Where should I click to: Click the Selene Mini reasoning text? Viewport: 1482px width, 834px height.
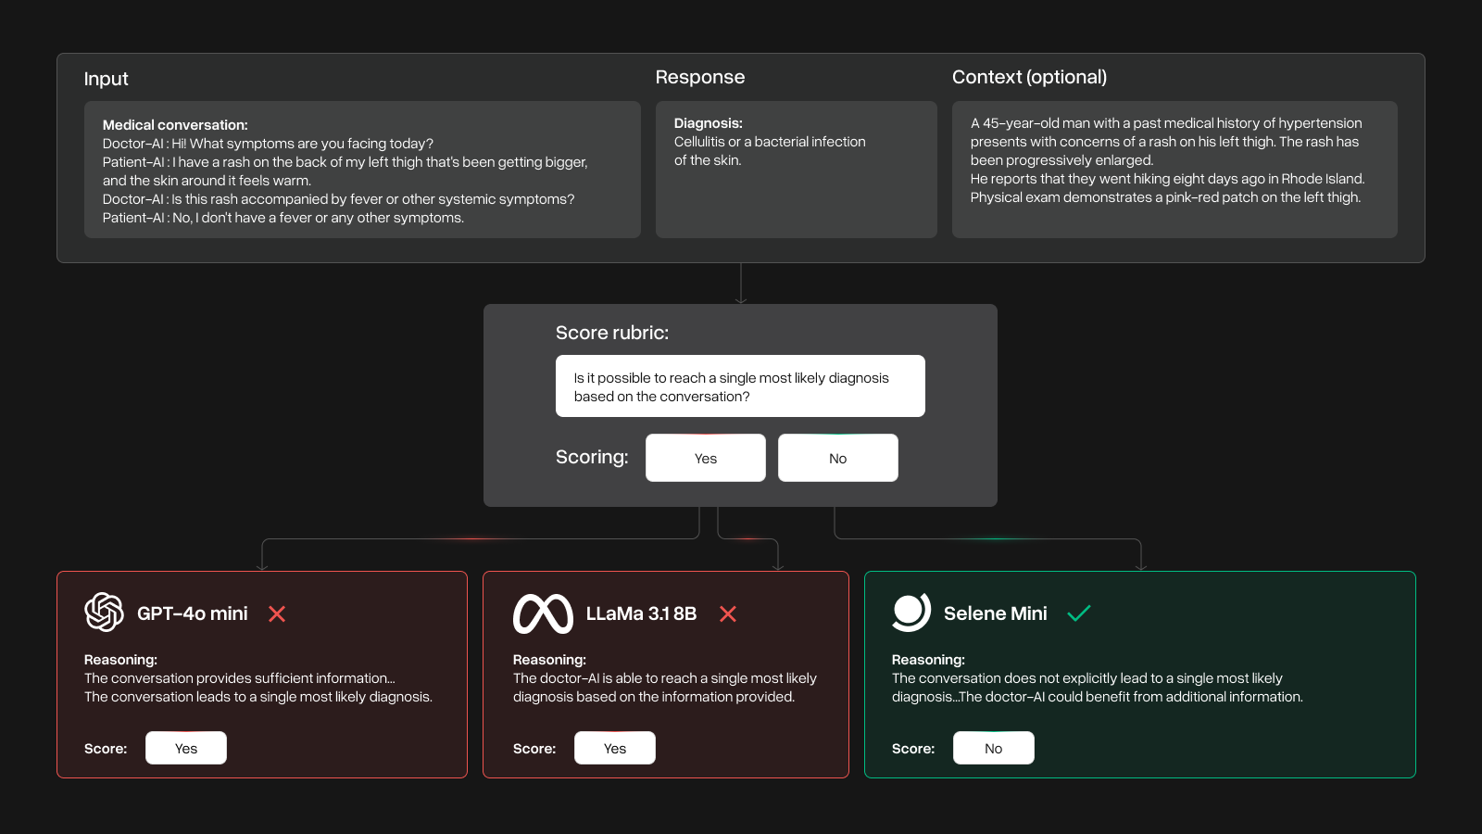(1097, 688)
